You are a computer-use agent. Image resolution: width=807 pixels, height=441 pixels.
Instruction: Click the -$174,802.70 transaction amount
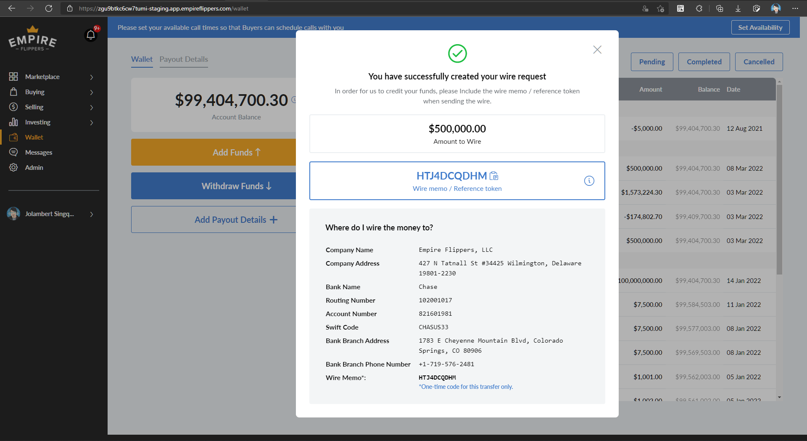tap(643, 217)
